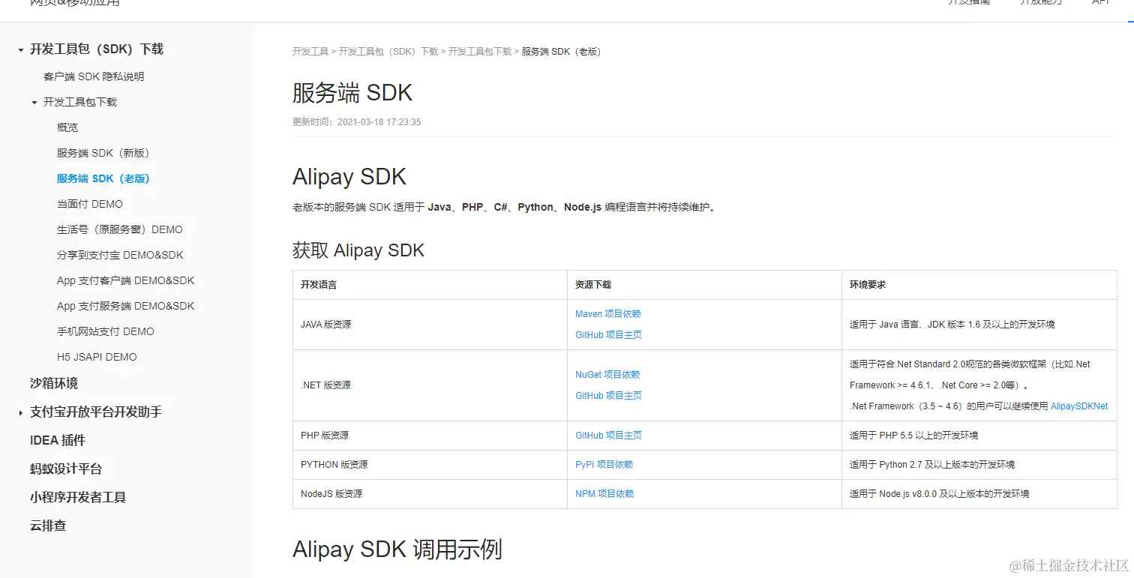This screenshot has width=1134, height=578.
Task: Click the 服务端 SDK page title
Action: coord(352,92)
